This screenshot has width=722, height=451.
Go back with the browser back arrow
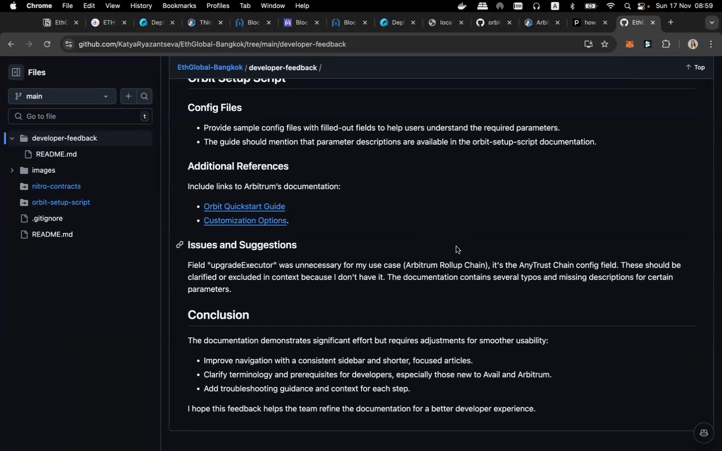click(x=11, y=45)
